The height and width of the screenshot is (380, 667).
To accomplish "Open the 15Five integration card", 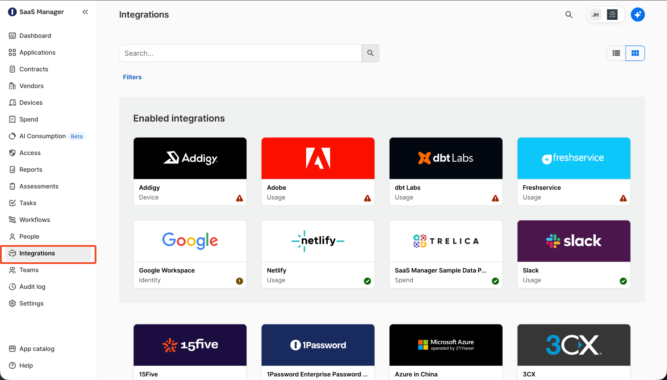I will 190,352.
